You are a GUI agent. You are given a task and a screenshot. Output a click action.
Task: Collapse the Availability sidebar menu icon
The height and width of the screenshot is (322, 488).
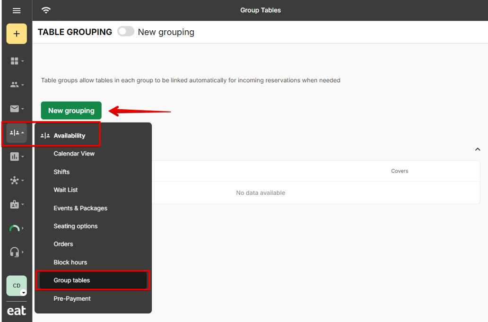pos(17,133)
